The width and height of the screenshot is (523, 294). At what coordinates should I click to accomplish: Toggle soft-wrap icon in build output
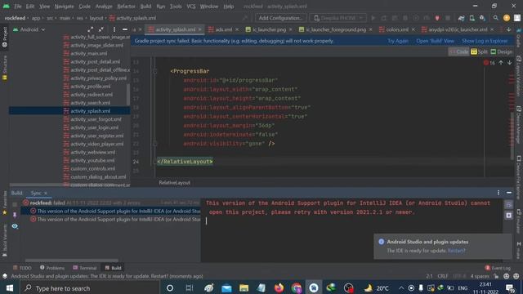click(508, 204)
